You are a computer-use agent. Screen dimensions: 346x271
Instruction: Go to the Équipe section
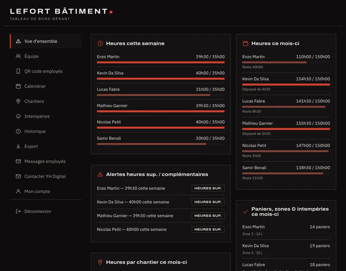[x=46, y=56]
